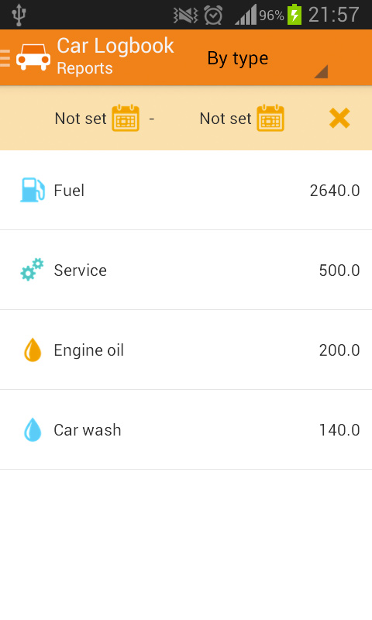Tap the blue fuel pump icon

coord(33,190)
